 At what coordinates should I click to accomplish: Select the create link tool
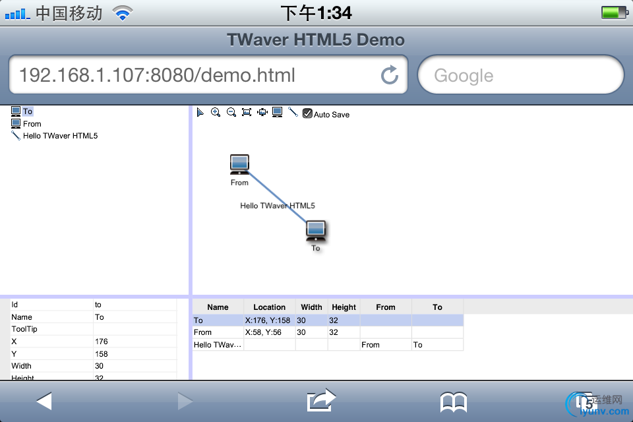click(x=293, y=112)
